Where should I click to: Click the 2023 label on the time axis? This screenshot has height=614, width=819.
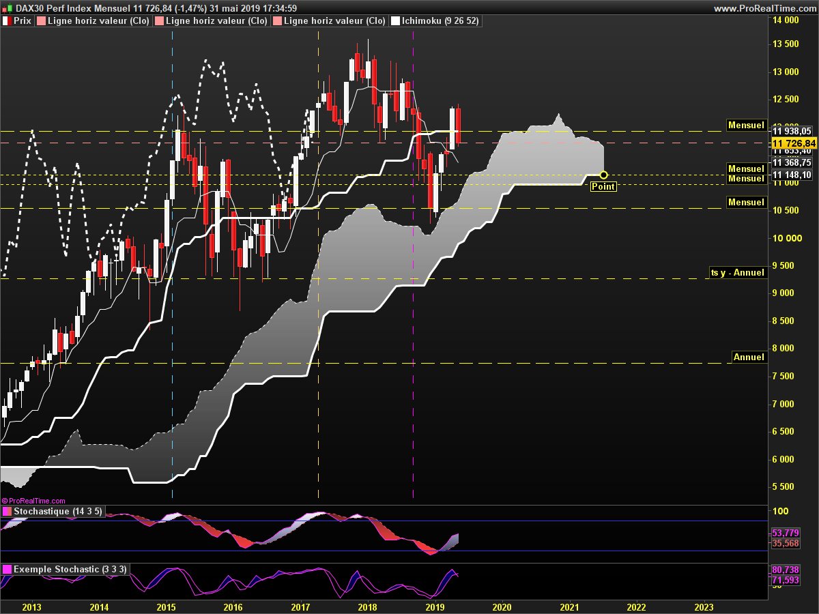(704, 606)
